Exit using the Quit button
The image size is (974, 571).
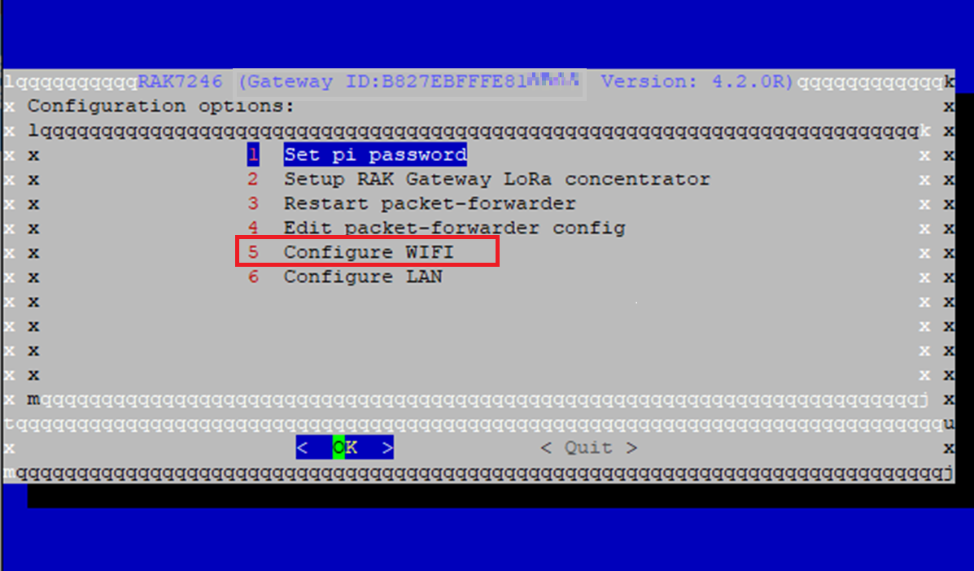point(588,447)
